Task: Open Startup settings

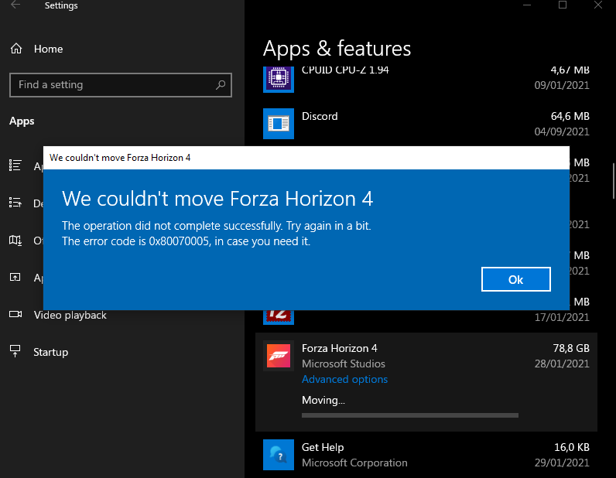Action: click(x=50, y=352)
